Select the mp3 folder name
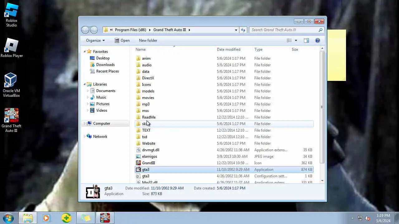399x224 pixels. click(x=146, y=104)
